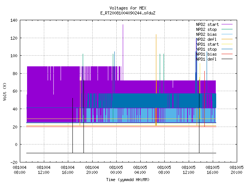Click the 20 y-axis tick label

click(15, 127)
